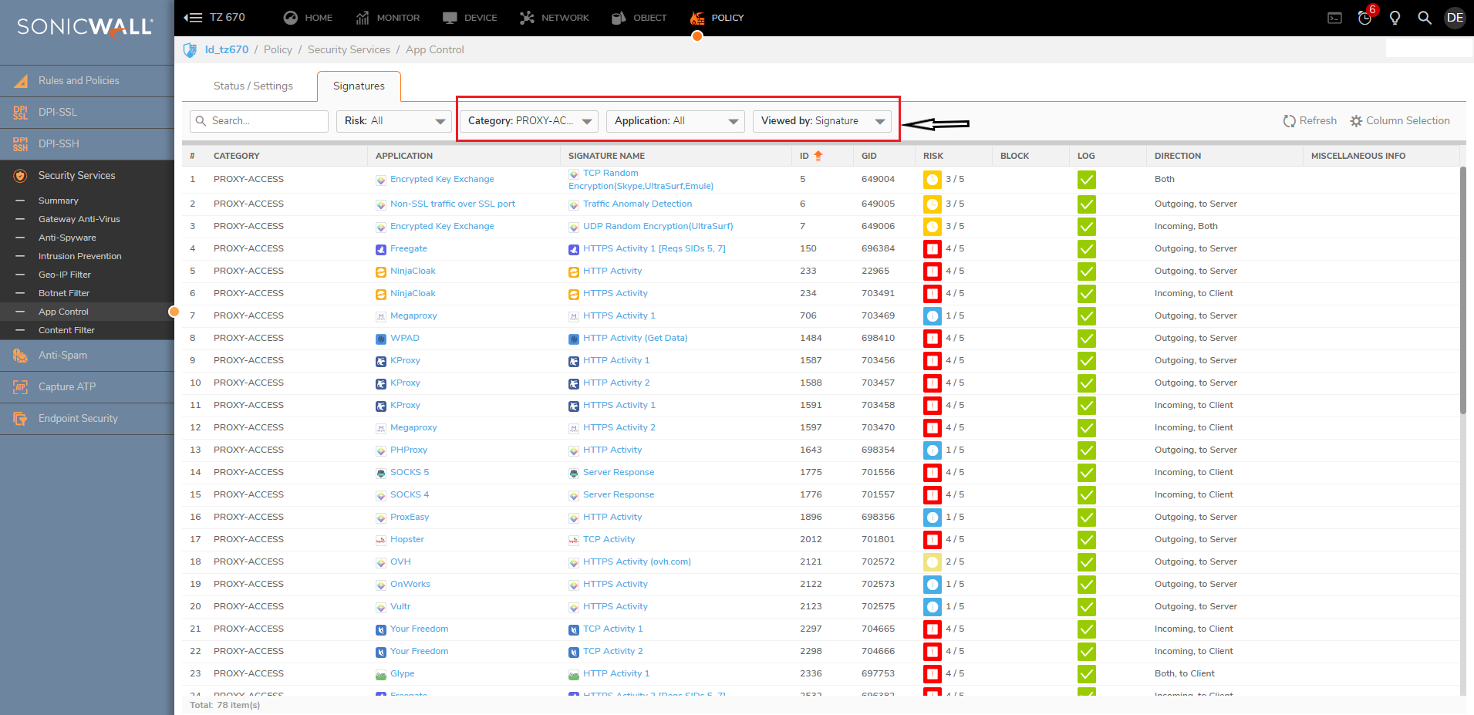Image resolution: width=1474 pixels, height=715 pixels.
Task: Open the NinjaCloak HTTP Activity signature link
Action: click(x=612, y=271)
